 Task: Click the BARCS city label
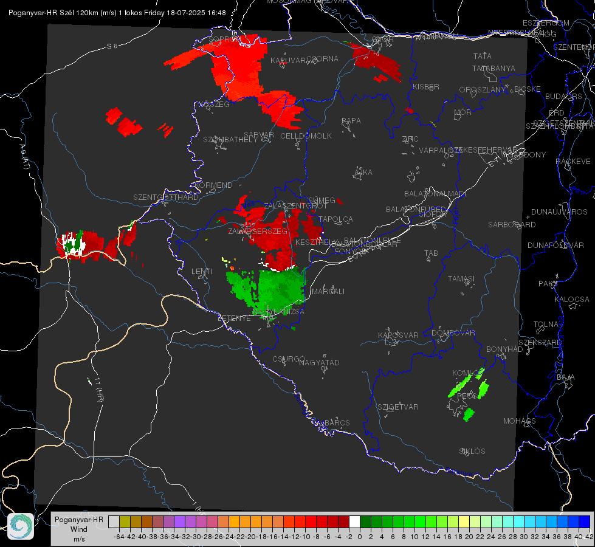point(337,423)
